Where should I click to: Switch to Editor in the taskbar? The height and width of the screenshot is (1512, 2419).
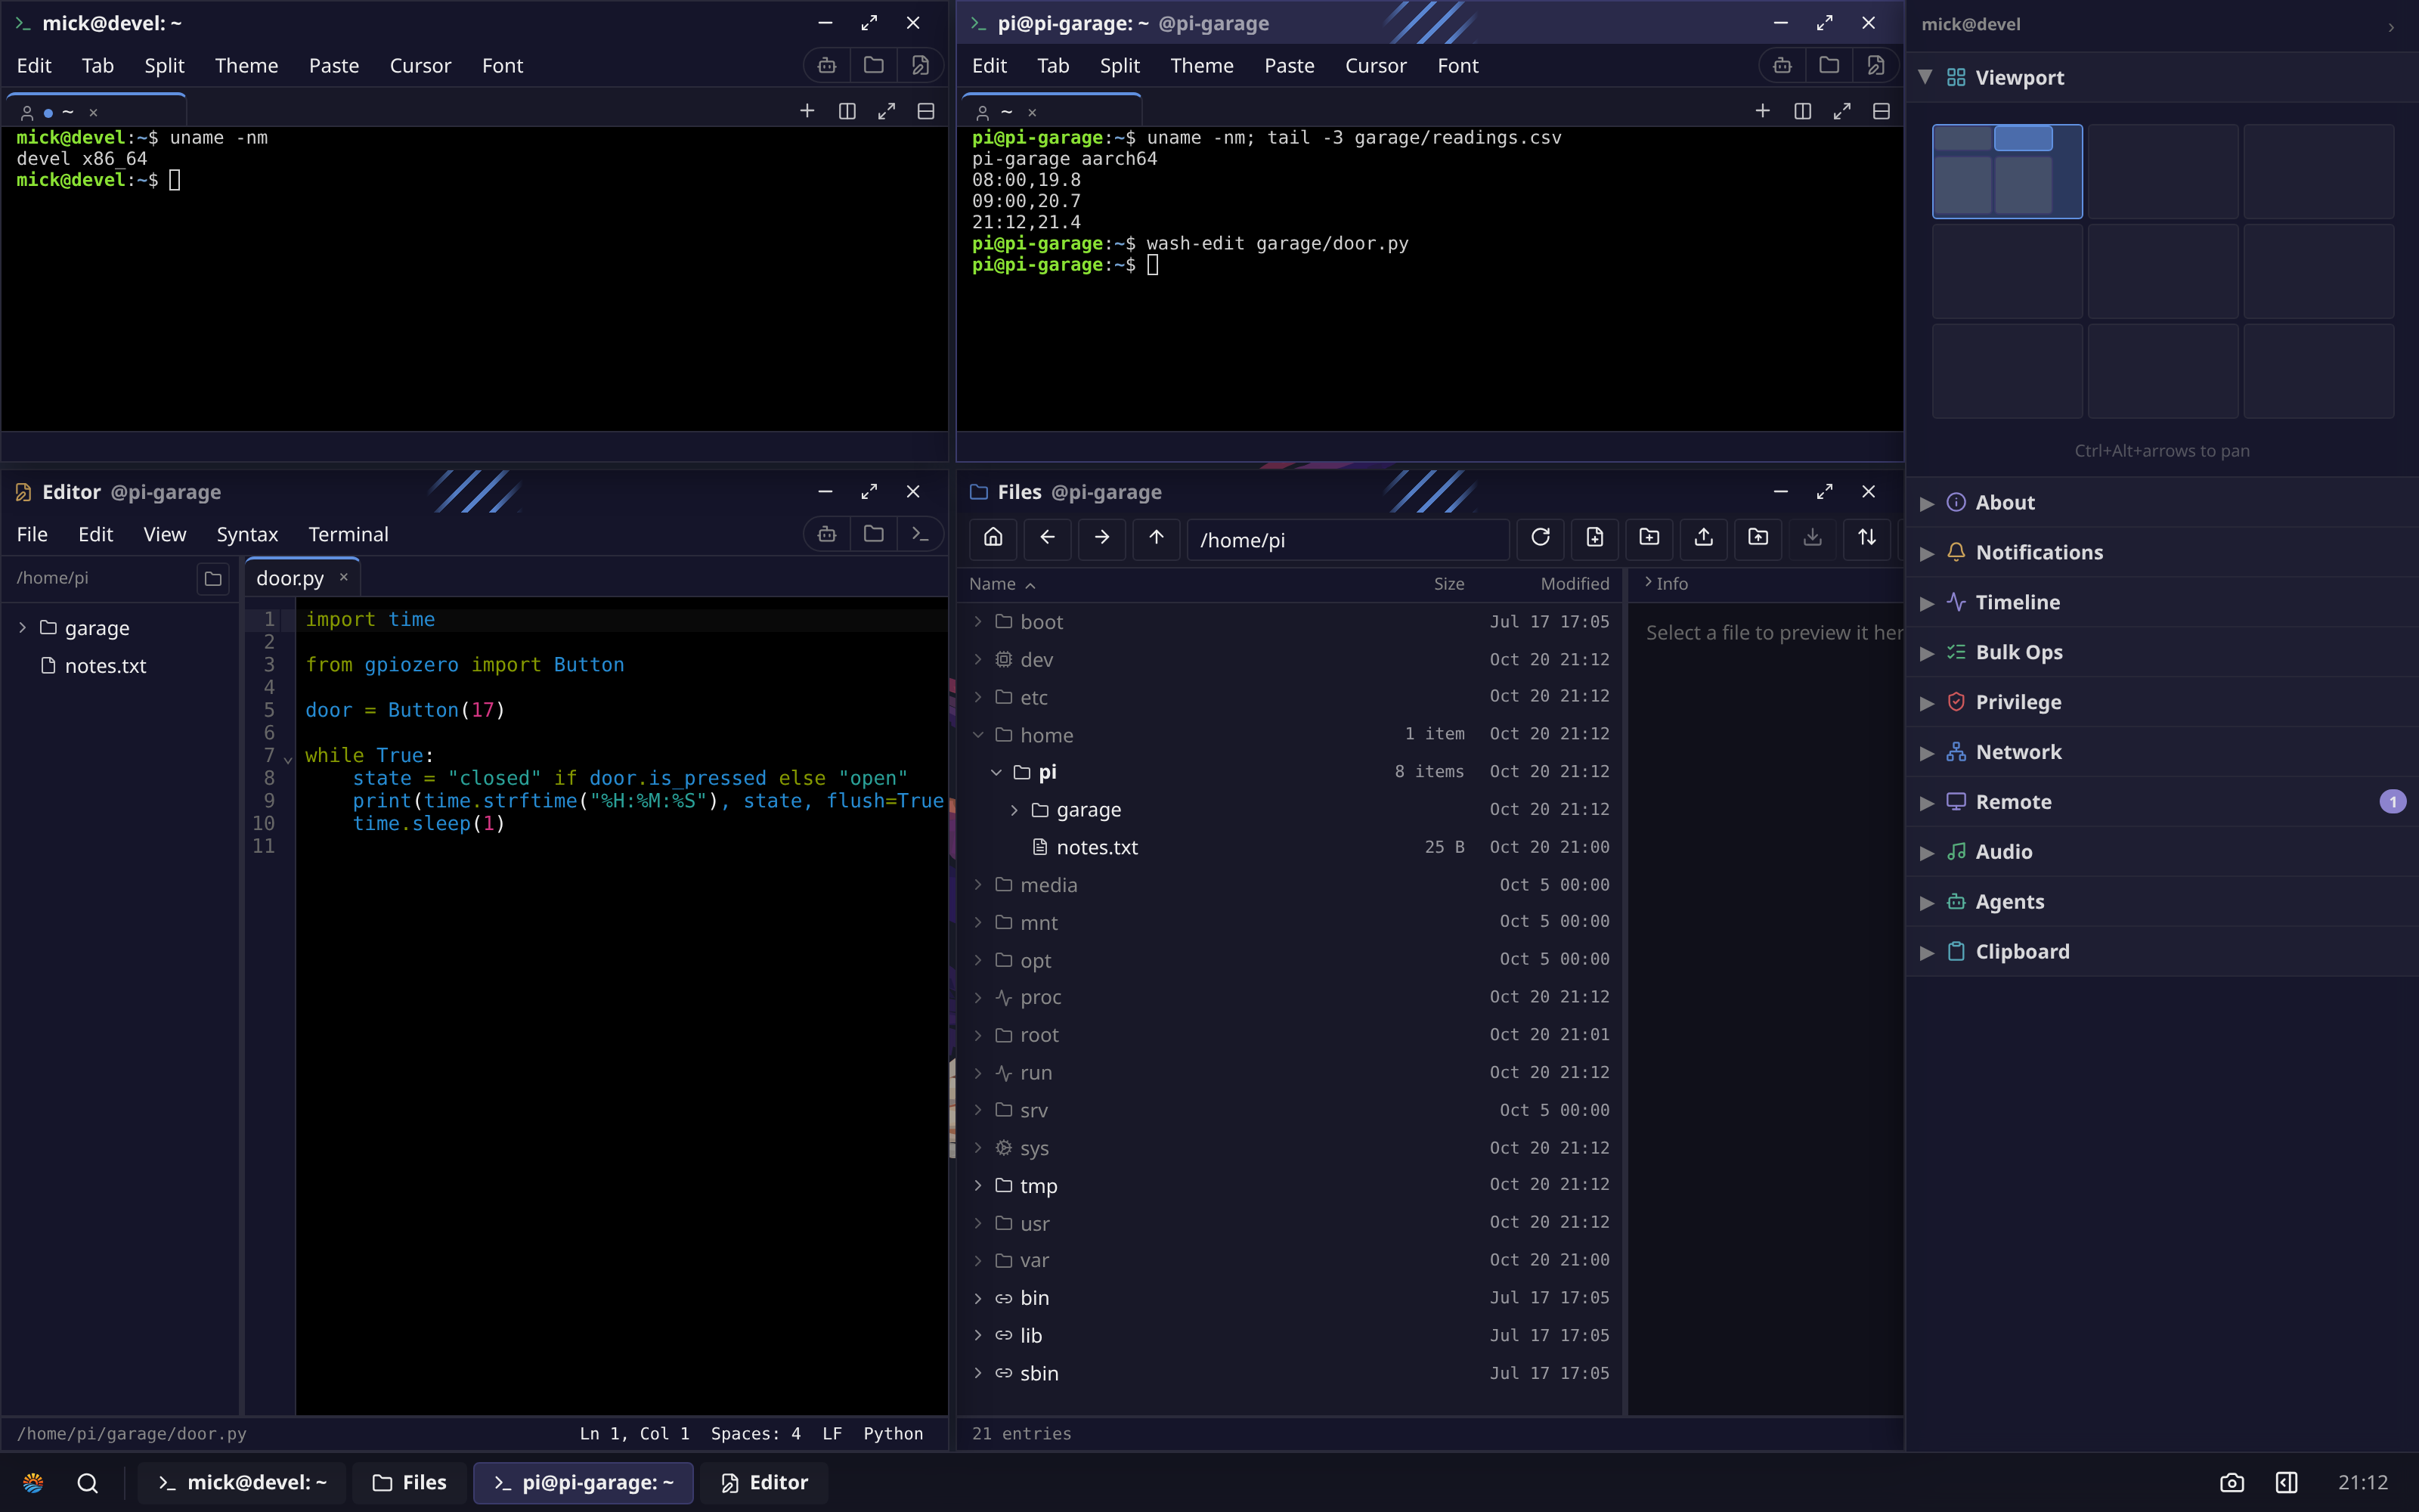765,1482
